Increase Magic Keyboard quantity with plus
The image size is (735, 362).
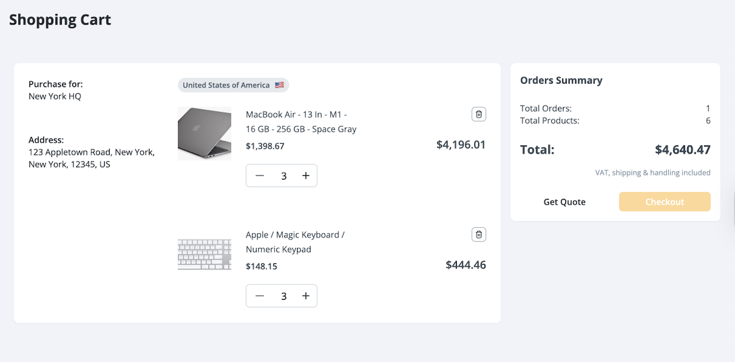(306, 296)
